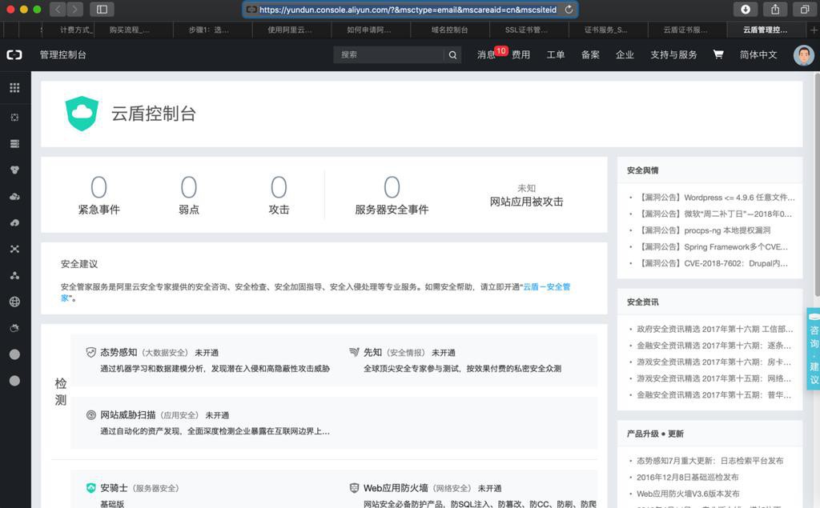Switch to the 如何申请阿… tab
The height and width of the screenshot is (508, 820).
click(371, 30)
